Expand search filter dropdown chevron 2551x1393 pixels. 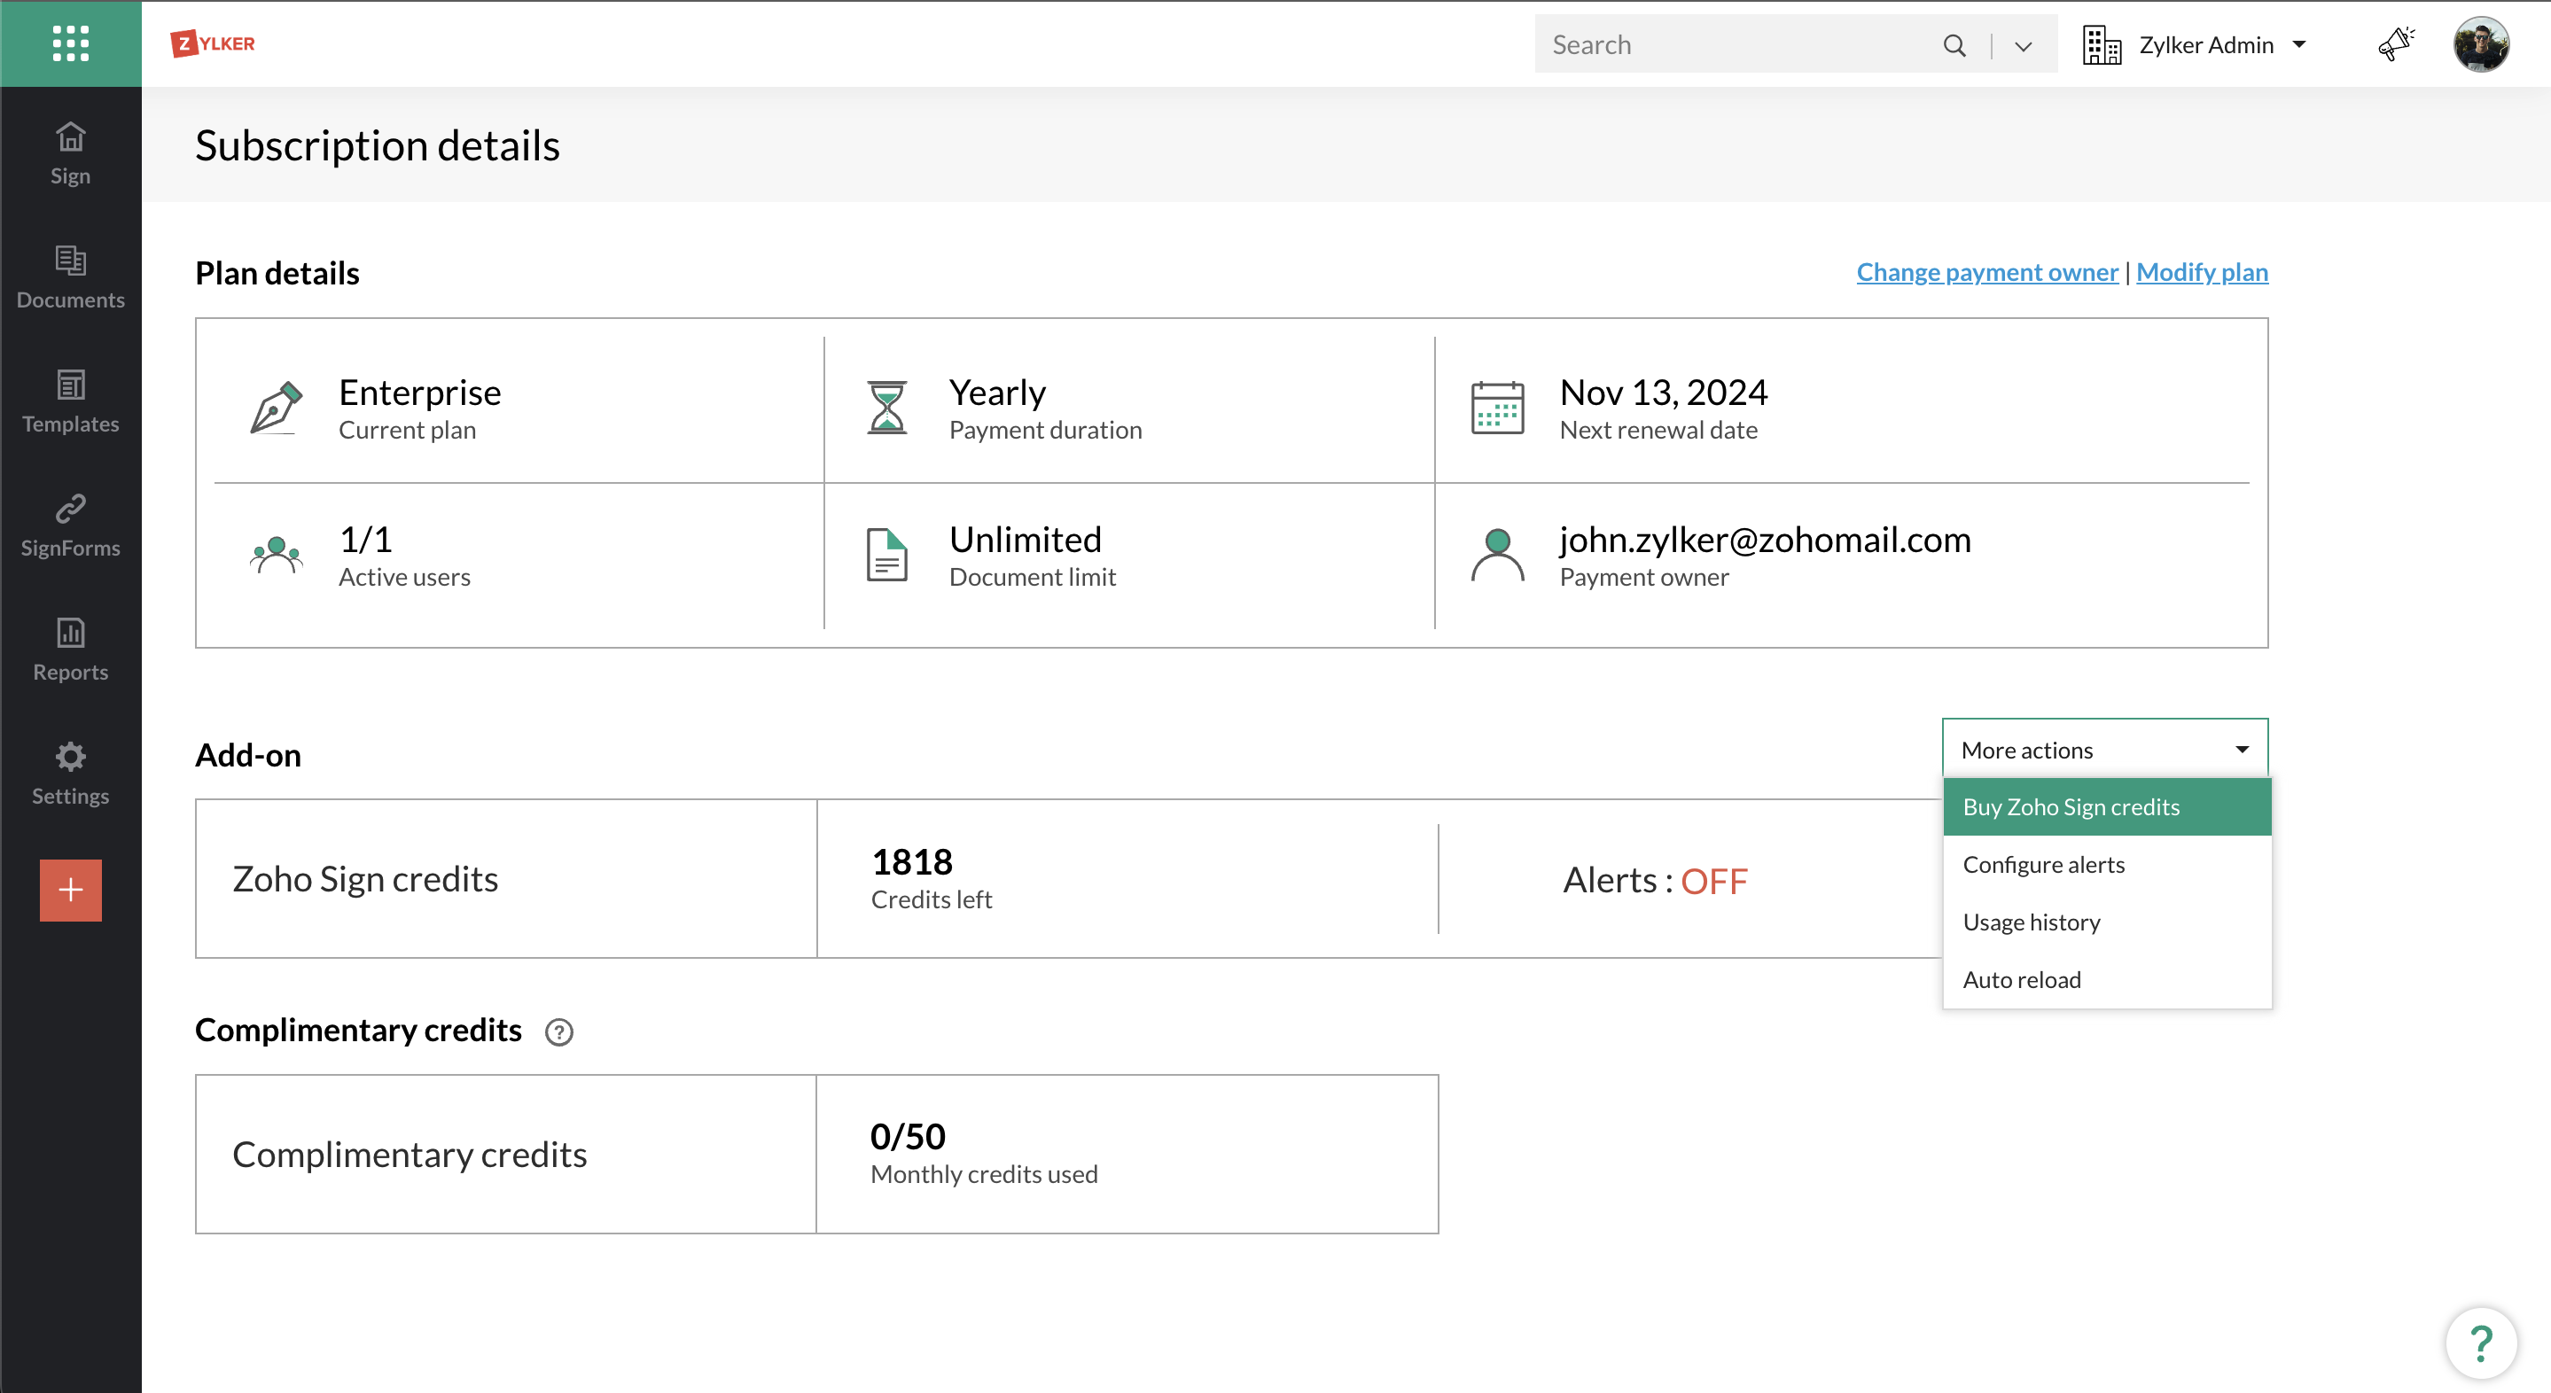click(2024, 45)
